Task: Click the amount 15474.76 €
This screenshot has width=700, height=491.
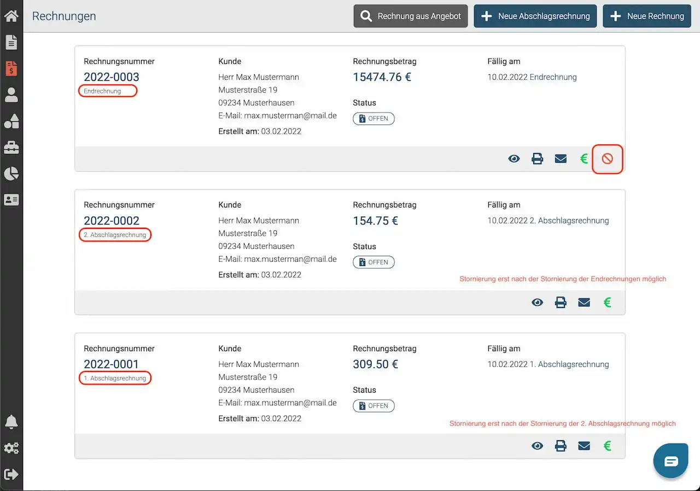Action: [x=382, y=77]
